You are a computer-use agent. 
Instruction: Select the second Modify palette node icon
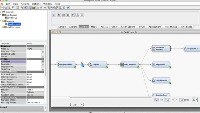tap(59, 15)
